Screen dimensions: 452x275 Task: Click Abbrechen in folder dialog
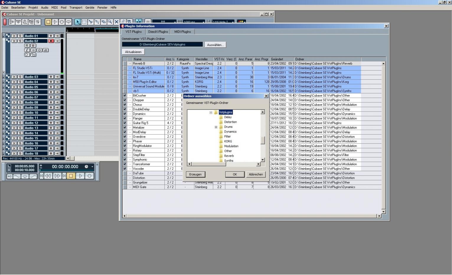[256, 175]
